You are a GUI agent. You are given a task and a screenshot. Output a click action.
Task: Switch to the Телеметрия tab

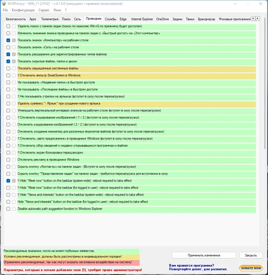click(50, 19)
